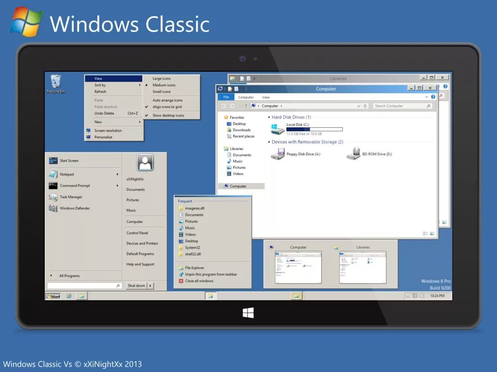The image size is (497, 372).
Task: Click the Start Screen icon in start menu
Action: click(x=53, y=161)
